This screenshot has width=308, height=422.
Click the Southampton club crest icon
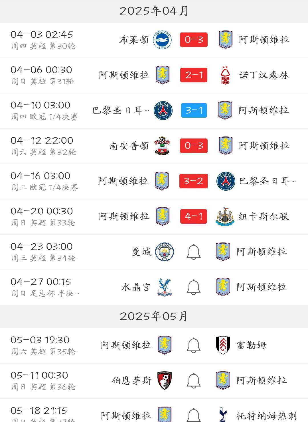pyautogui.click(x=162, y=146)
